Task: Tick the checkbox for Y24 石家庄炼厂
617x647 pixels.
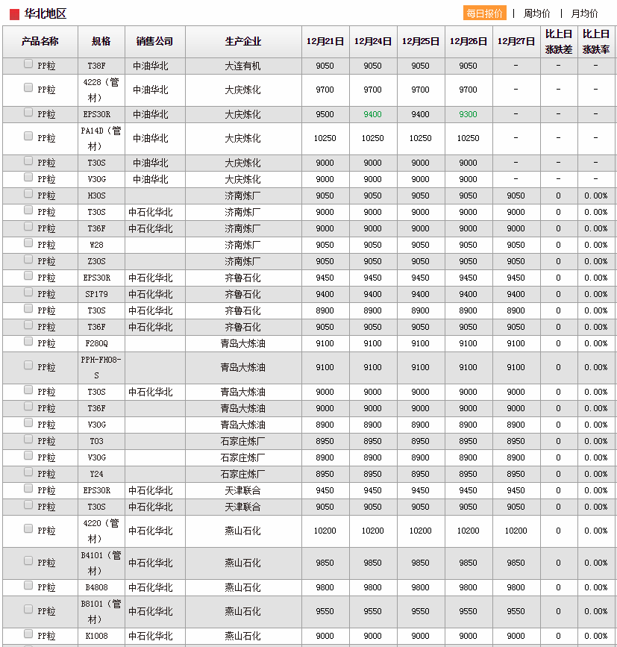Action: [x=28, y=472]
